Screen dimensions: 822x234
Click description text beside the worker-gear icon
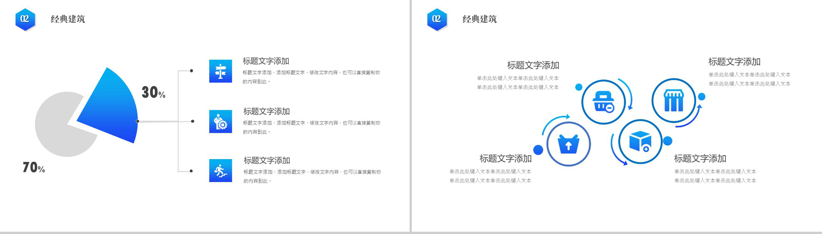pos(311,127)
